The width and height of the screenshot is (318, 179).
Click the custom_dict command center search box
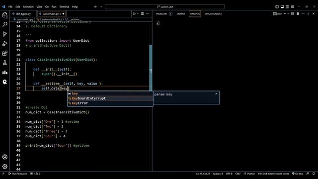click(x=164, y=6)
